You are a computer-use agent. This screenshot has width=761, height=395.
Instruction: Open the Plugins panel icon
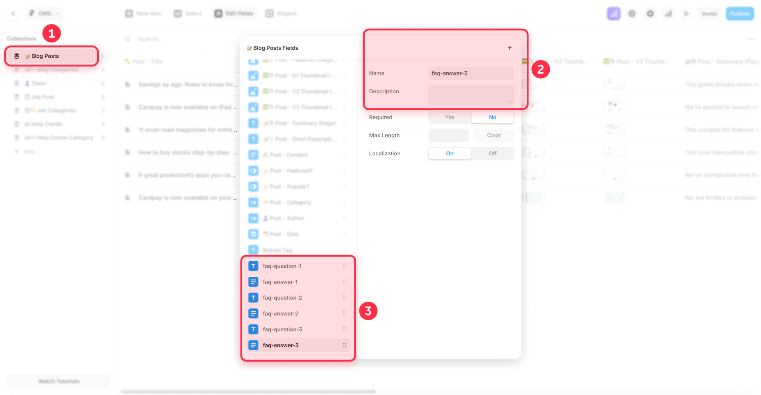point(270,13)
